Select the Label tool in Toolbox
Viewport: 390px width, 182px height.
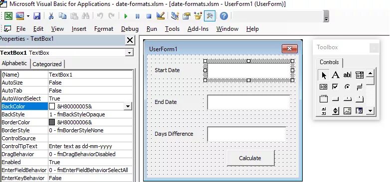point(336,75)
